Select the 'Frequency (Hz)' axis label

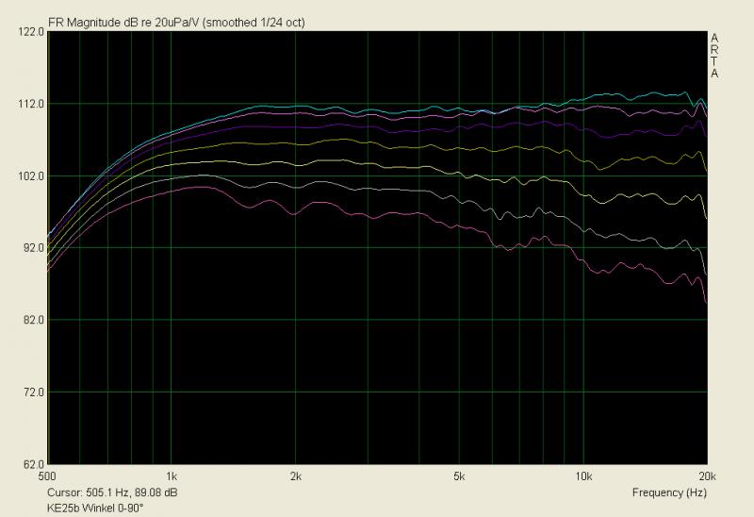(669, 492)
